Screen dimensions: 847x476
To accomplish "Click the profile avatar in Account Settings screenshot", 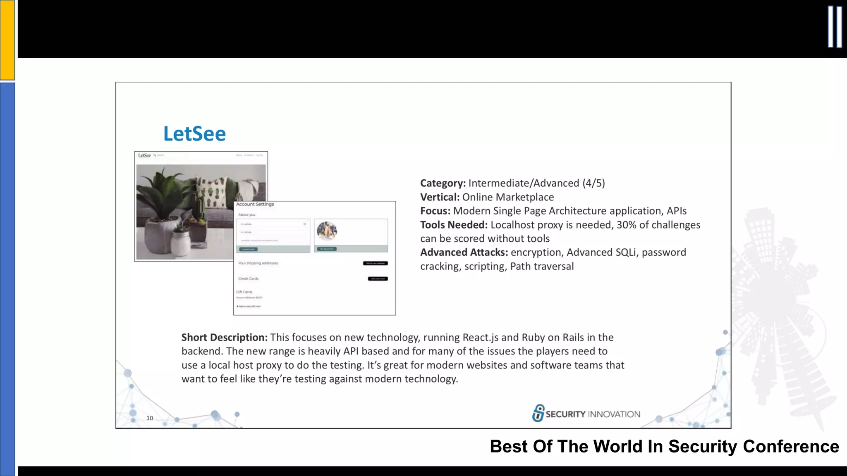I will [327, 231].
